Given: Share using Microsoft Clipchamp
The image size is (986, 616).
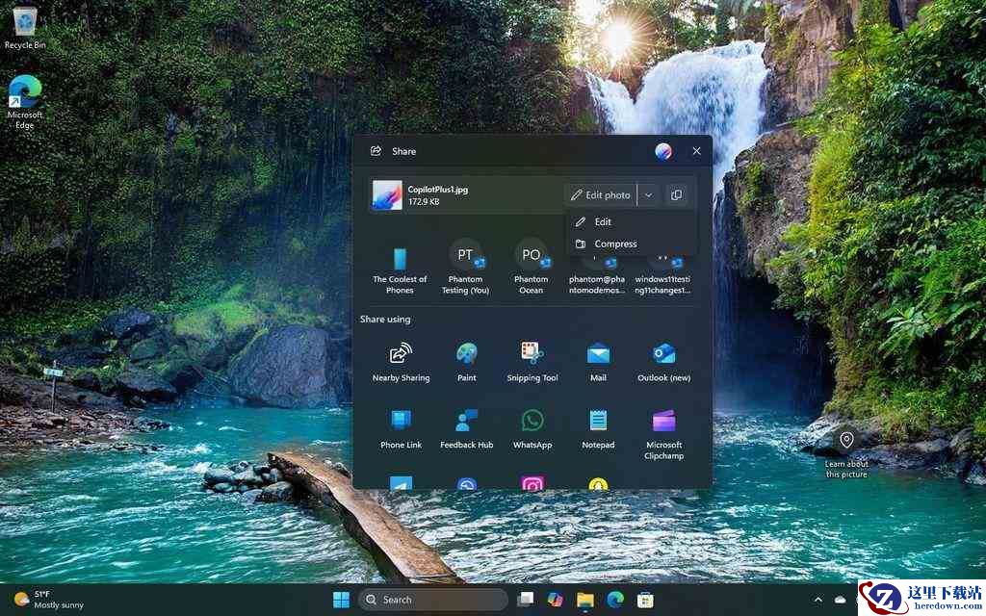Looking at the screenshot, I should pyautogui.click(x=664, y=434).
